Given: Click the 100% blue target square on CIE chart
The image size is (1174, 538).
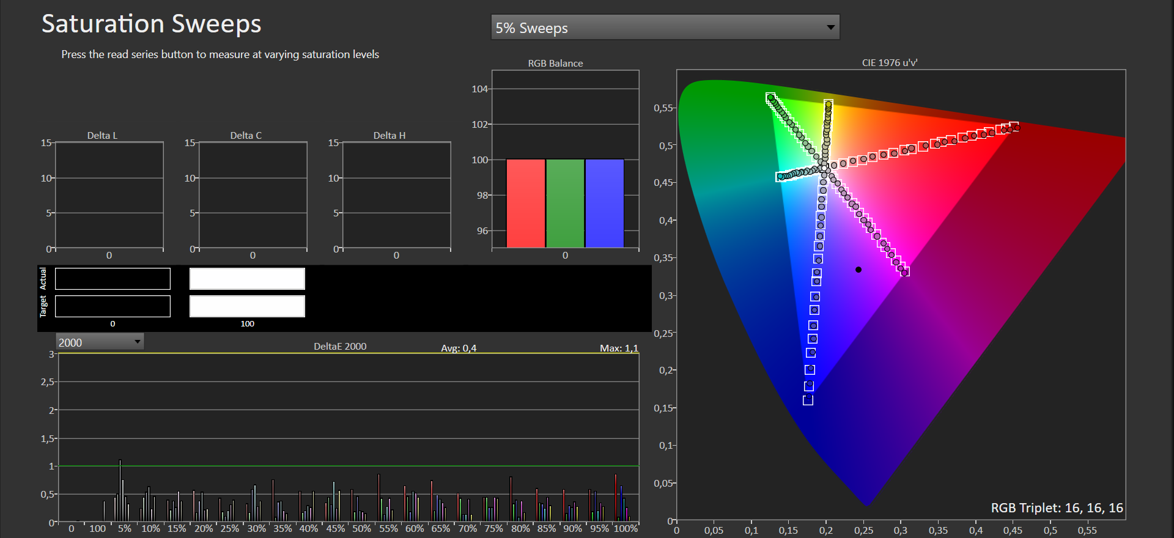Looking at the screenshot, I should (808, 400).
